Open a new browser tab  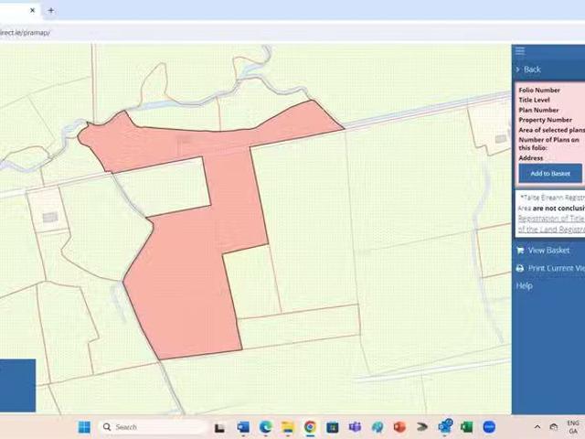point(50,11)
